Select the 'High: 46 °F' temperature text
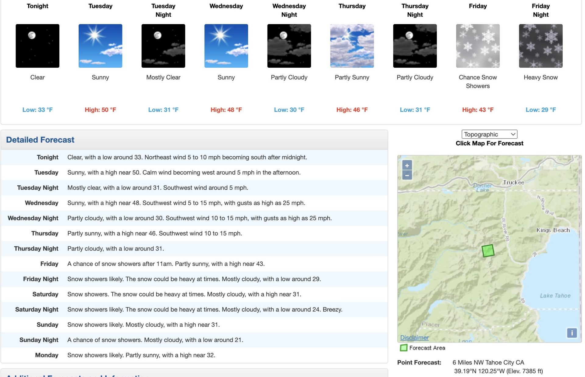The image size is (585, 377). tap(352, 110)
